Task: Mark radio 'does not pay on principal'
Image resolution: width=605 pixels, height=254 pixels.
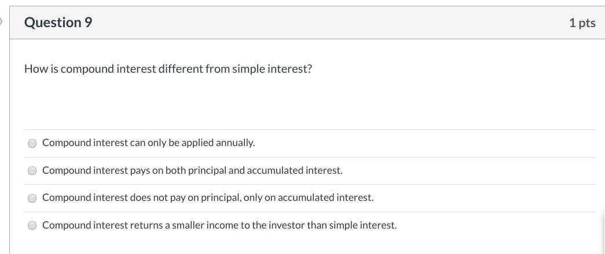Action: pyautogui.click(x=32, y=198)
